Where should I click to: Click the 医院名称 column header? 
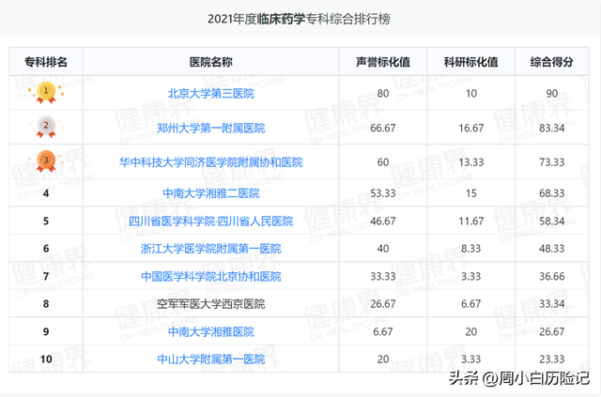[x=210, y=62]
